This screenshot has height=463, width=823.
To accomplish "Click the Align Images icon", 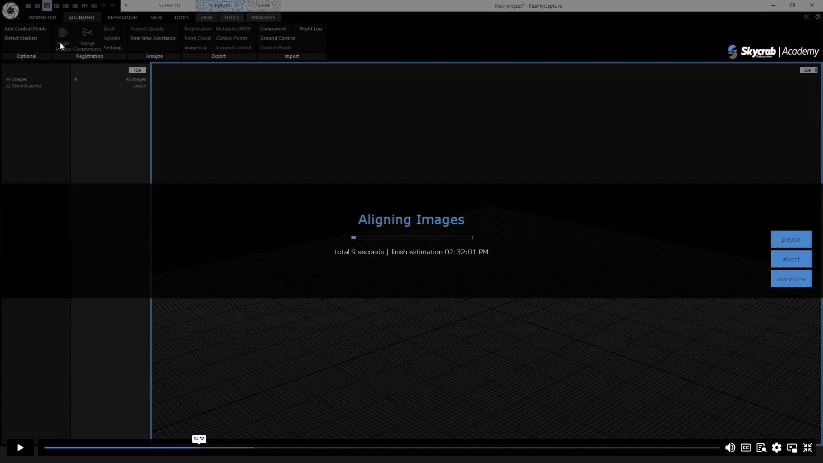I will click(63, 33).
